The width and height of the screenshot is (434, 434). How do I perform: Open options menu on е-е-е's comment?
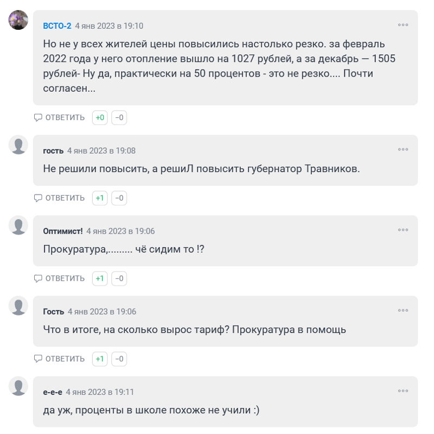click(403, 391)
